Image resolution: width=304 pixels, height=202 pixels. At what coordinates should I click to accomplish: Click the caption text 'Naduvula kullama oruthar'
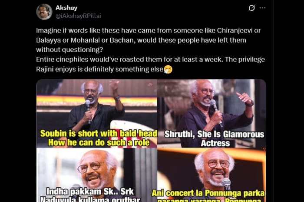pyautogui.click(x=90, y=199)
